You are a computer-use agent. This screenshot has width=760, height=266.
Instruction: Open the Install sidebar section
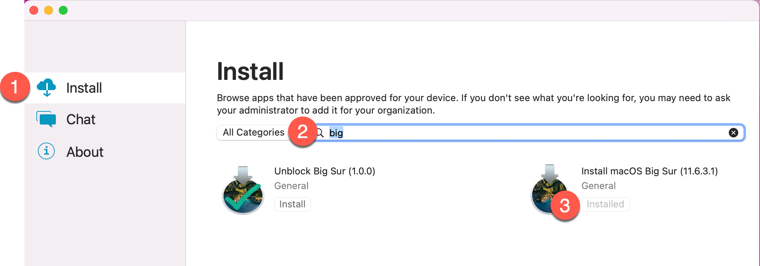[x=105, y=88]
